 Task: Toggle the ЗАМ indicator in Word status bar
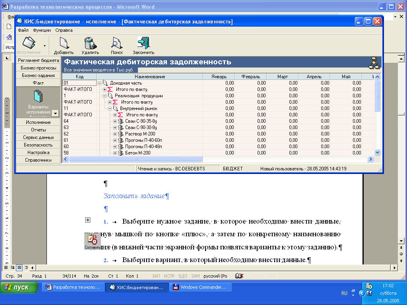(196, 276)
